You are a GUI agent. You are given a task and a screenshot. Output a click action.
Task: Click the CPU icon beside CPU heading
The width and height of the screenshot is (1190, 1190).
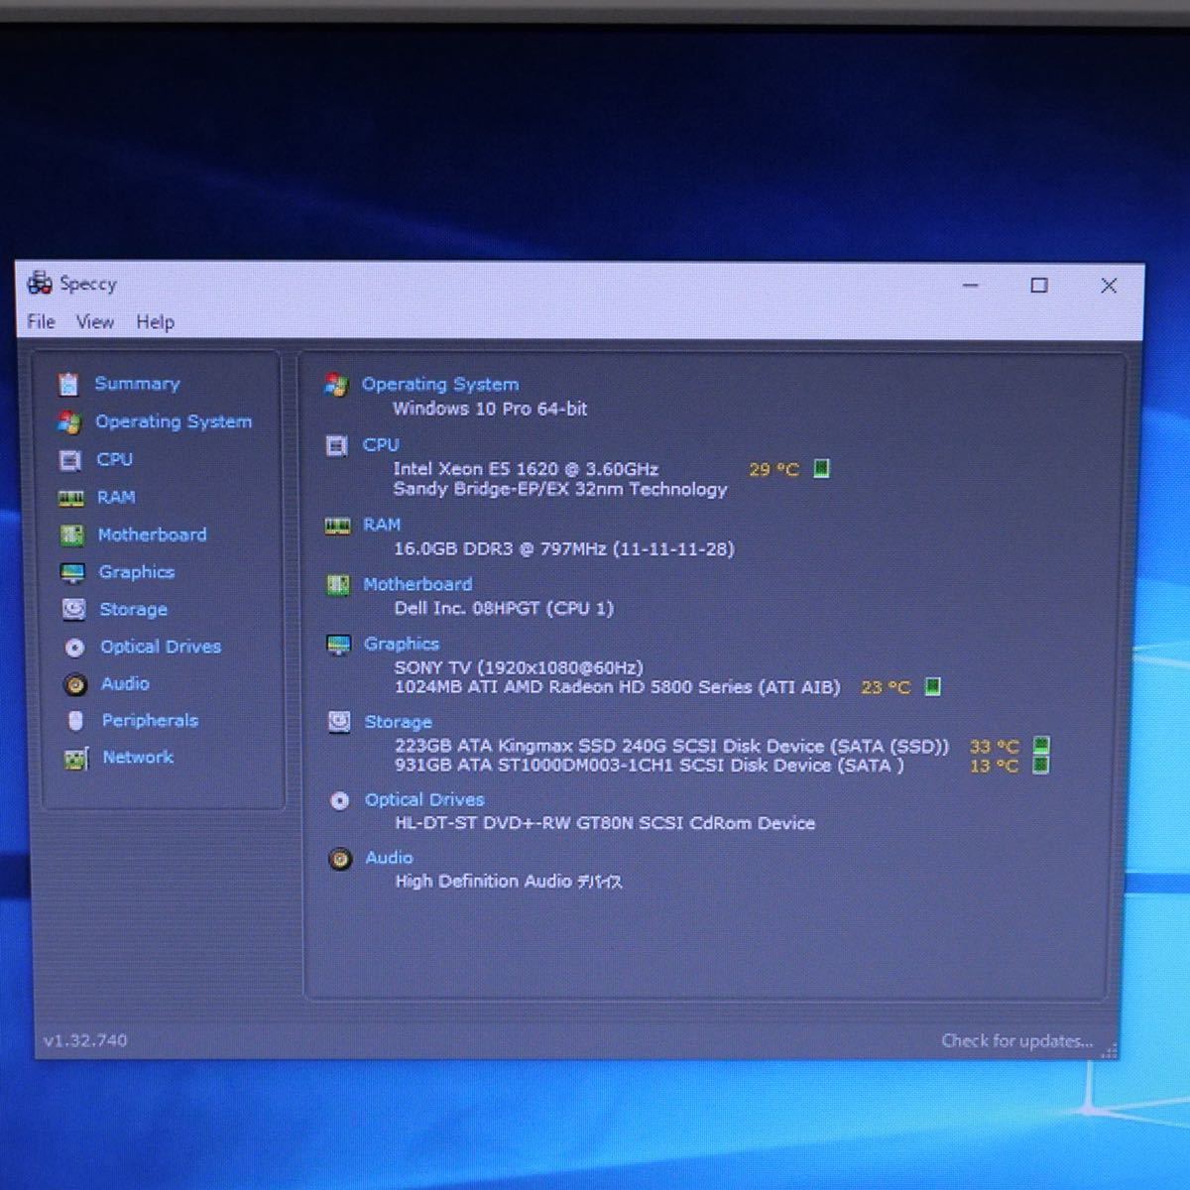[337, 446]
